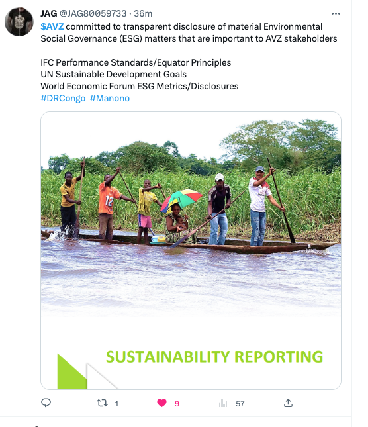
Task: Open the Sustainability Reporting image
Action: tap(191, 250)
